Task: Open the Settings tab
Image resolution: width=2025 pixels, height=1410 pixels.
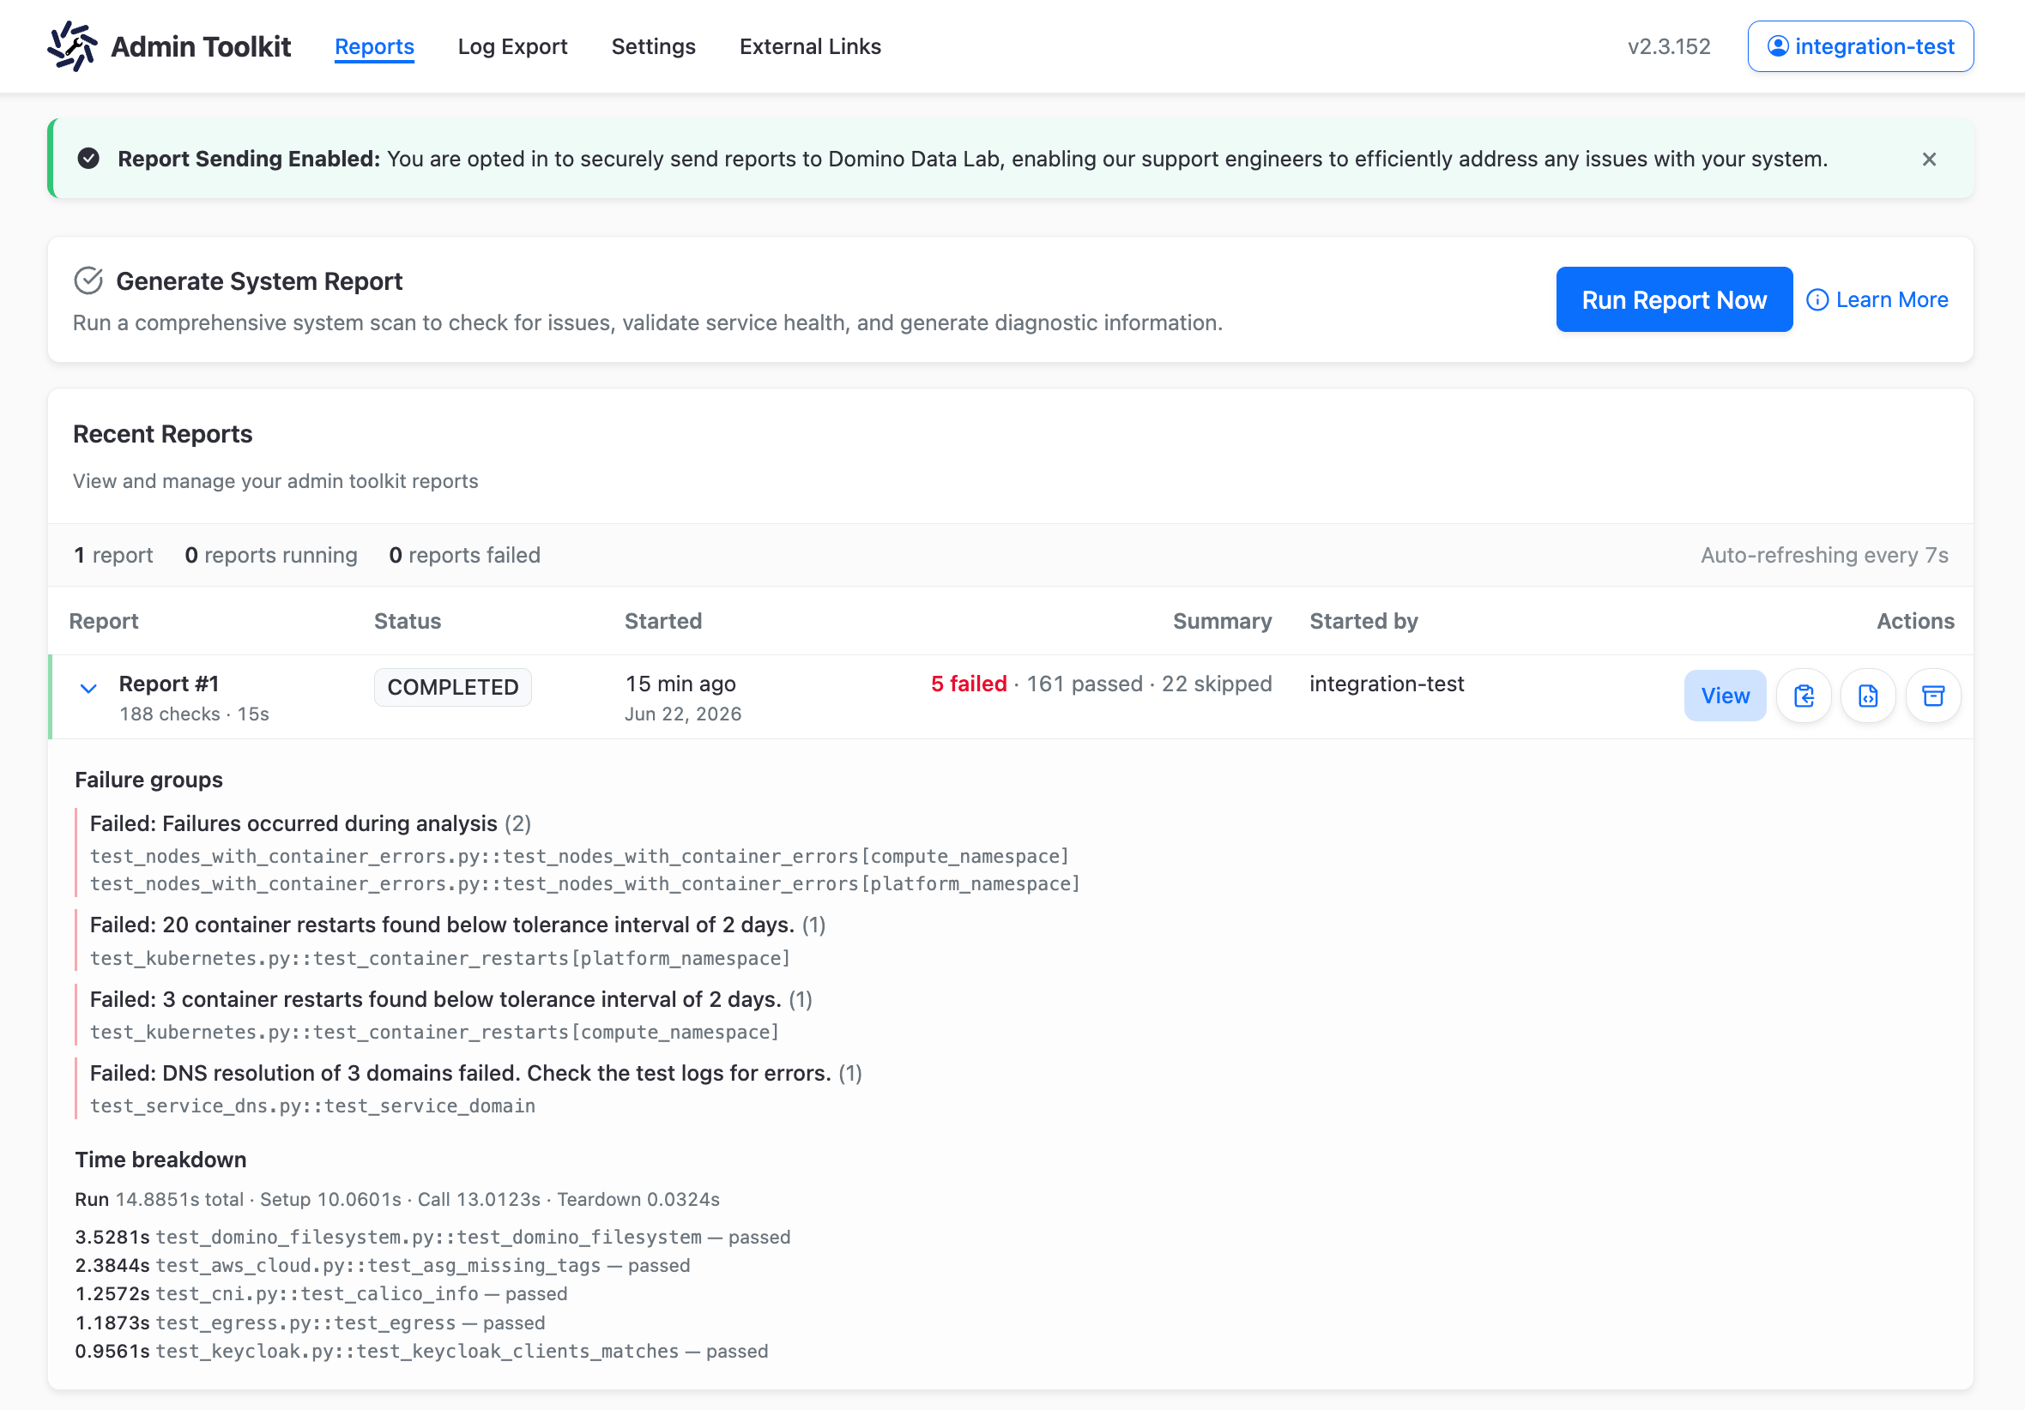Action: click(x=654, y=45)
